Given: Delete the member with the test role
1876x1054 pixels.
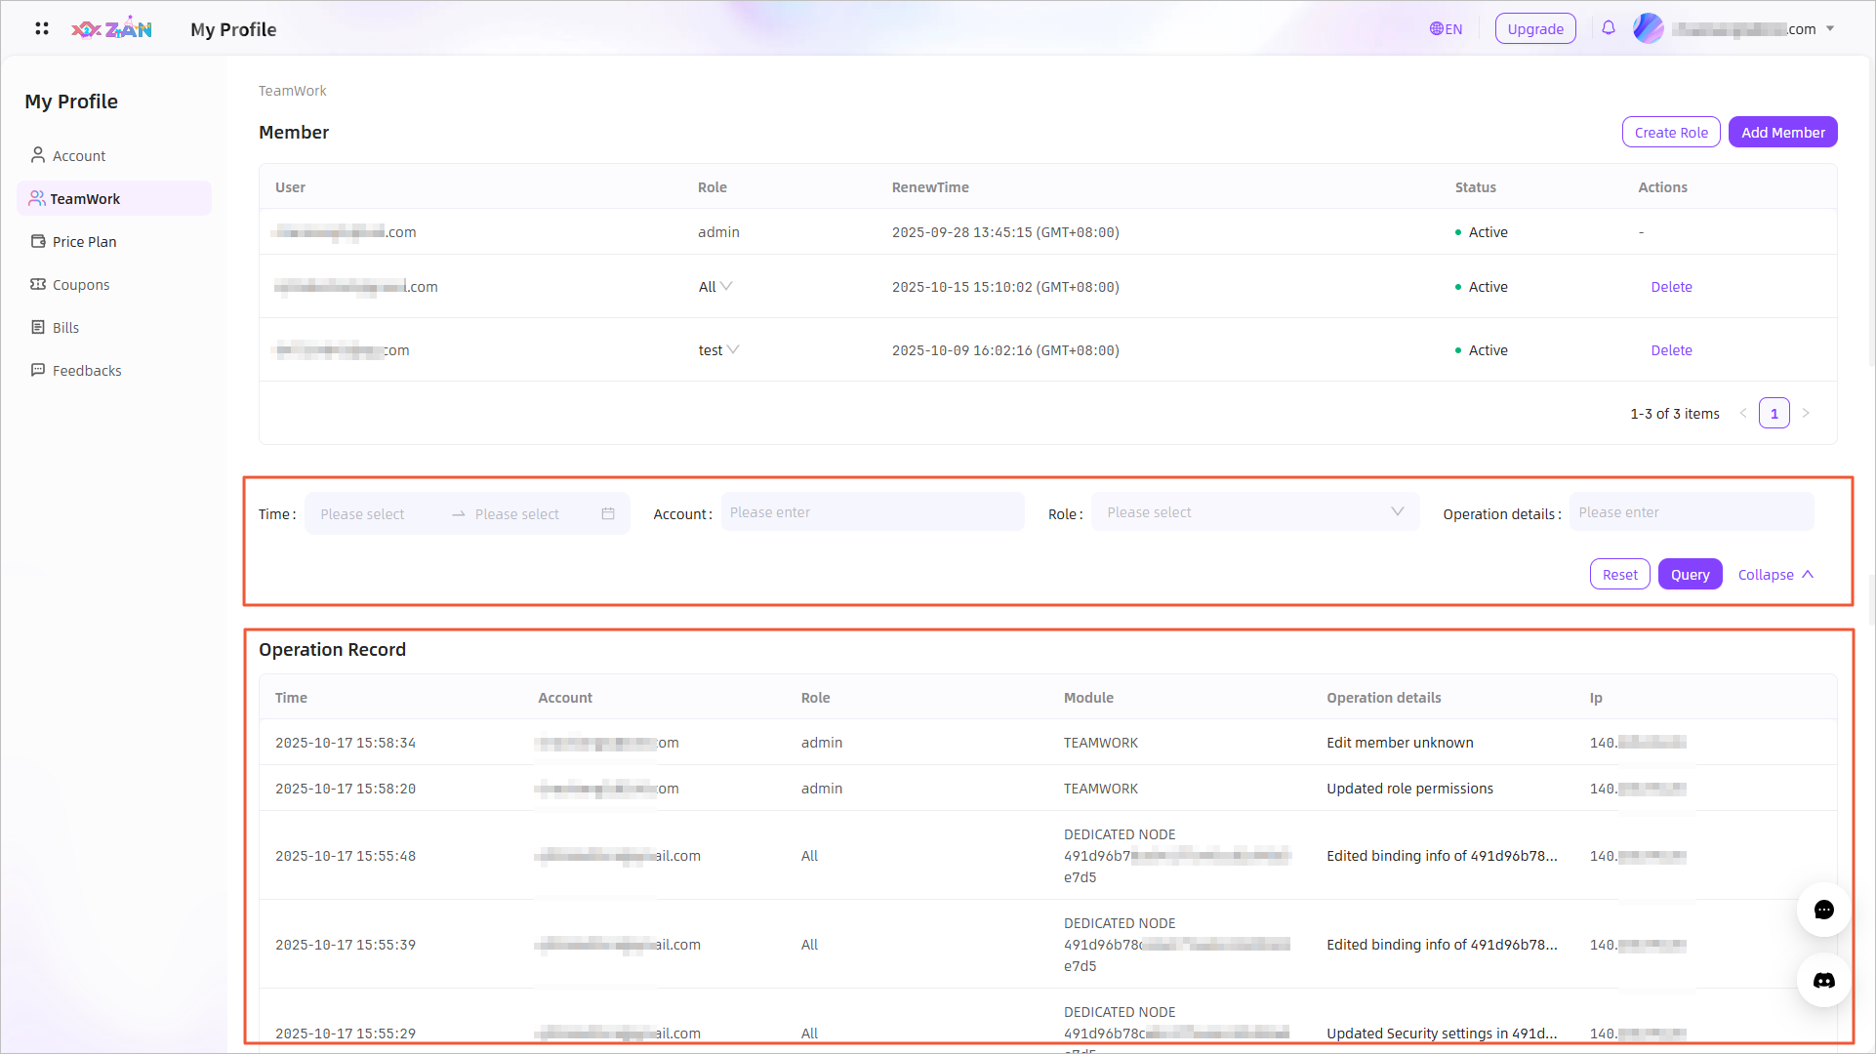Looking at the screenshot, I should click(x=1671, y=349).
